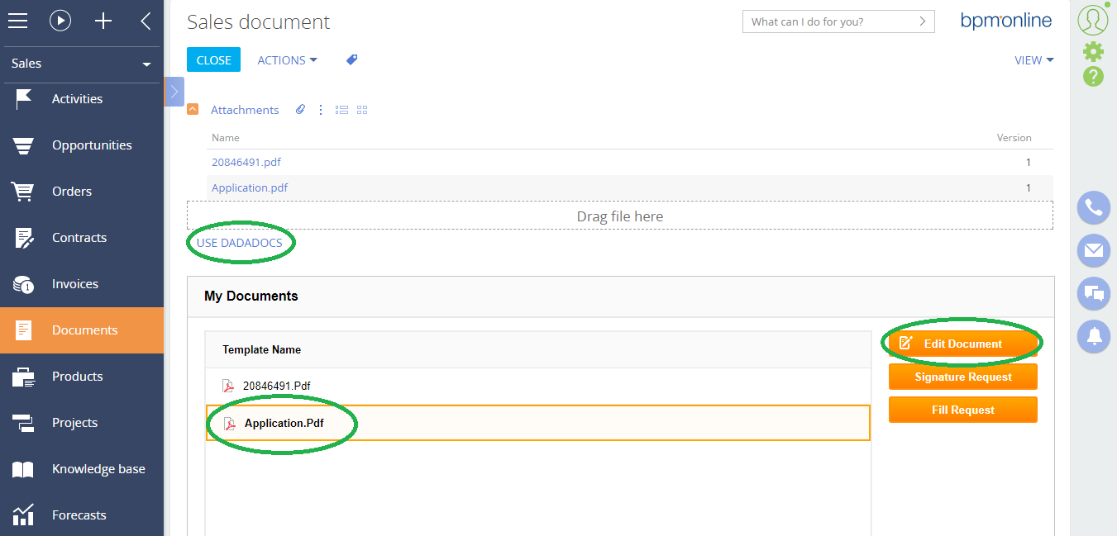Click version number of 20846491.pdf
The width and height of the screenshot is (1117, 536).
[x=1029, y=162]
